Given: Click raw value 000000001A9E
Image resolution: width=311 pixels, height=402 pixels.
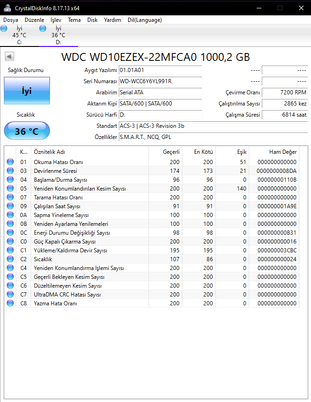Looking at the screenshot, I should point(277,206).
